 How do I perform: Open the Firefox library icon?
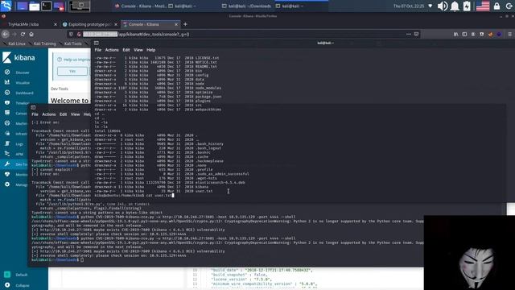click(x=456, y=34)
